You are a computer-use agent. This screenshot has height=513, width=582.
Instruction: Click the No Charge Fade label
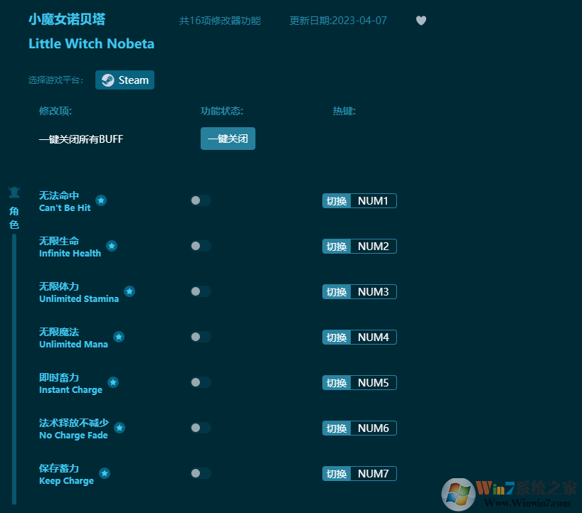pos(73,436)
